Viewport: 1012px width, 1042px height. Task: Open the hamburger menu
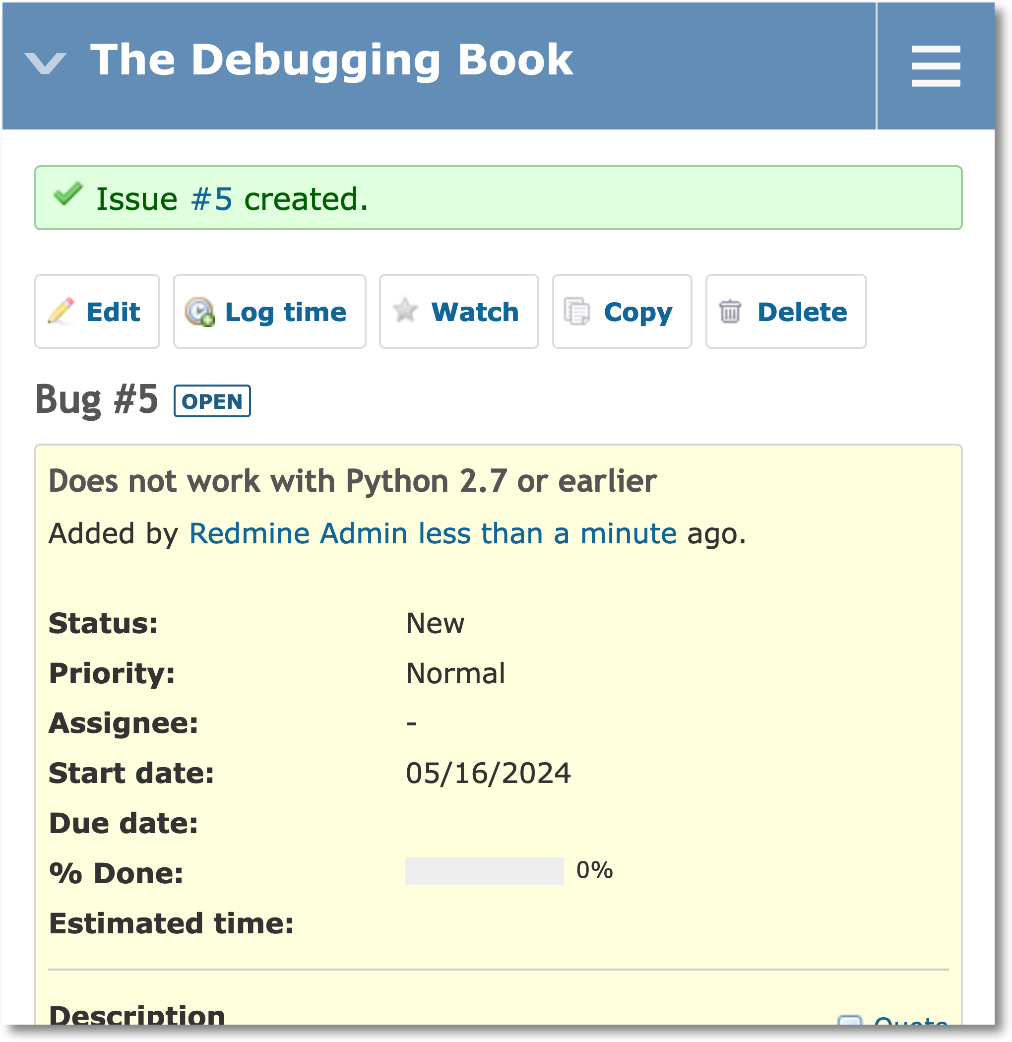[x=936, y=66]
